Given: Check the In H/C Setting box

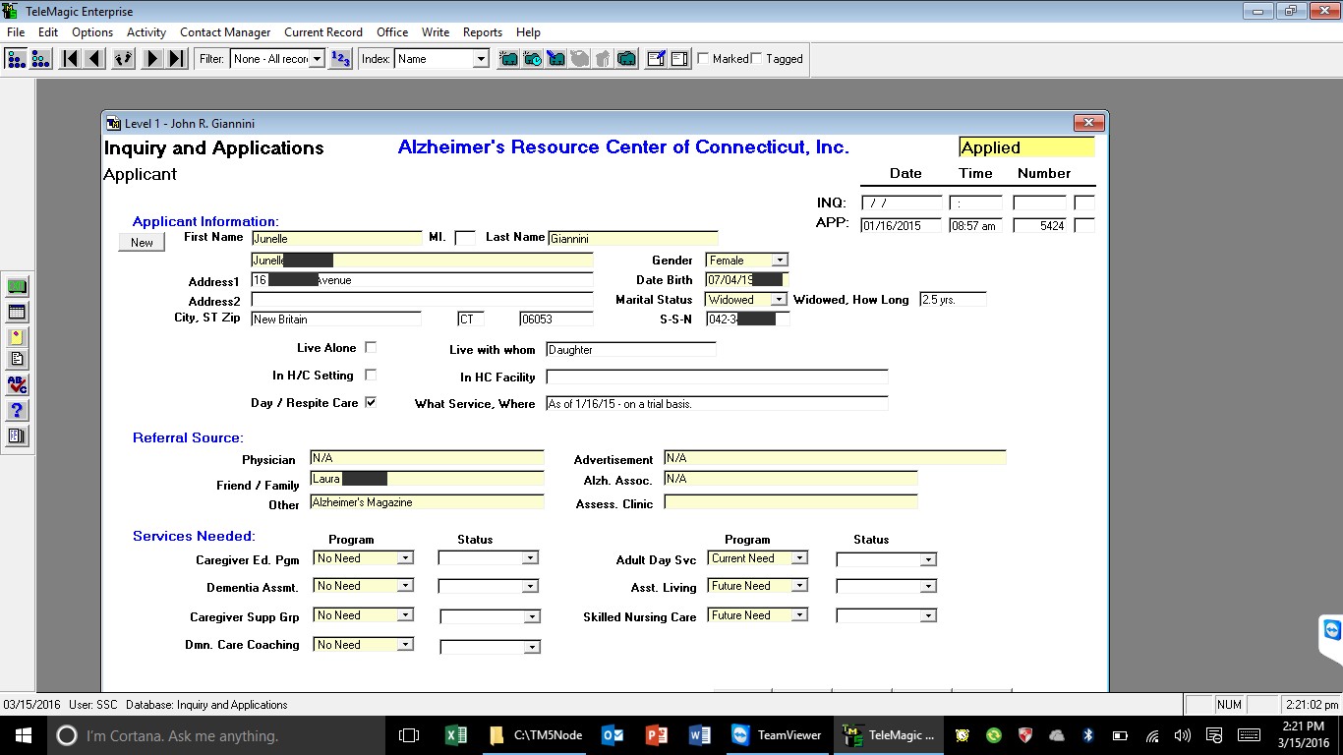Looking at the screenshot, I should 371,375.
